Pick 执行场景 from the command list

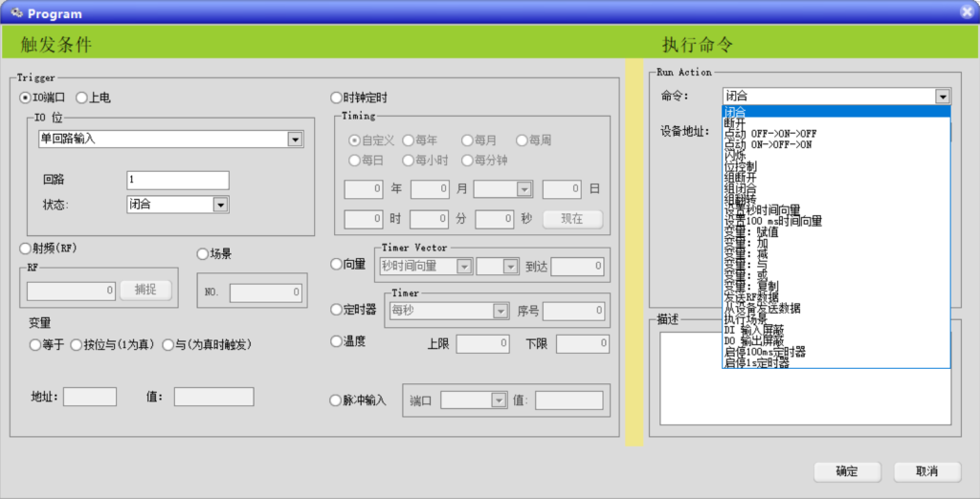tap(746, 319)
